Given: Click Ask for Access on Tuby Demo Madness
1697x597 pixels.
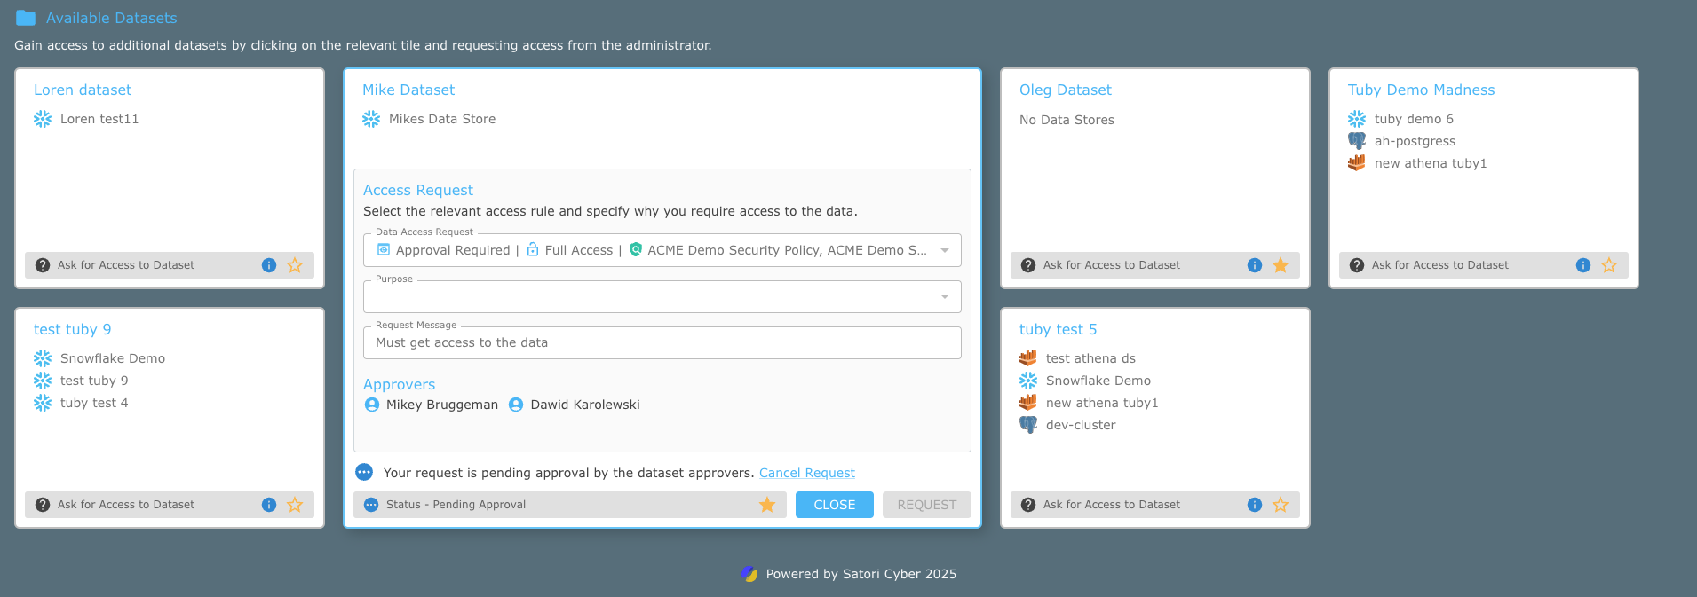Looking at the screenshot, I should pyautogui.click(x=1440, y=265).
